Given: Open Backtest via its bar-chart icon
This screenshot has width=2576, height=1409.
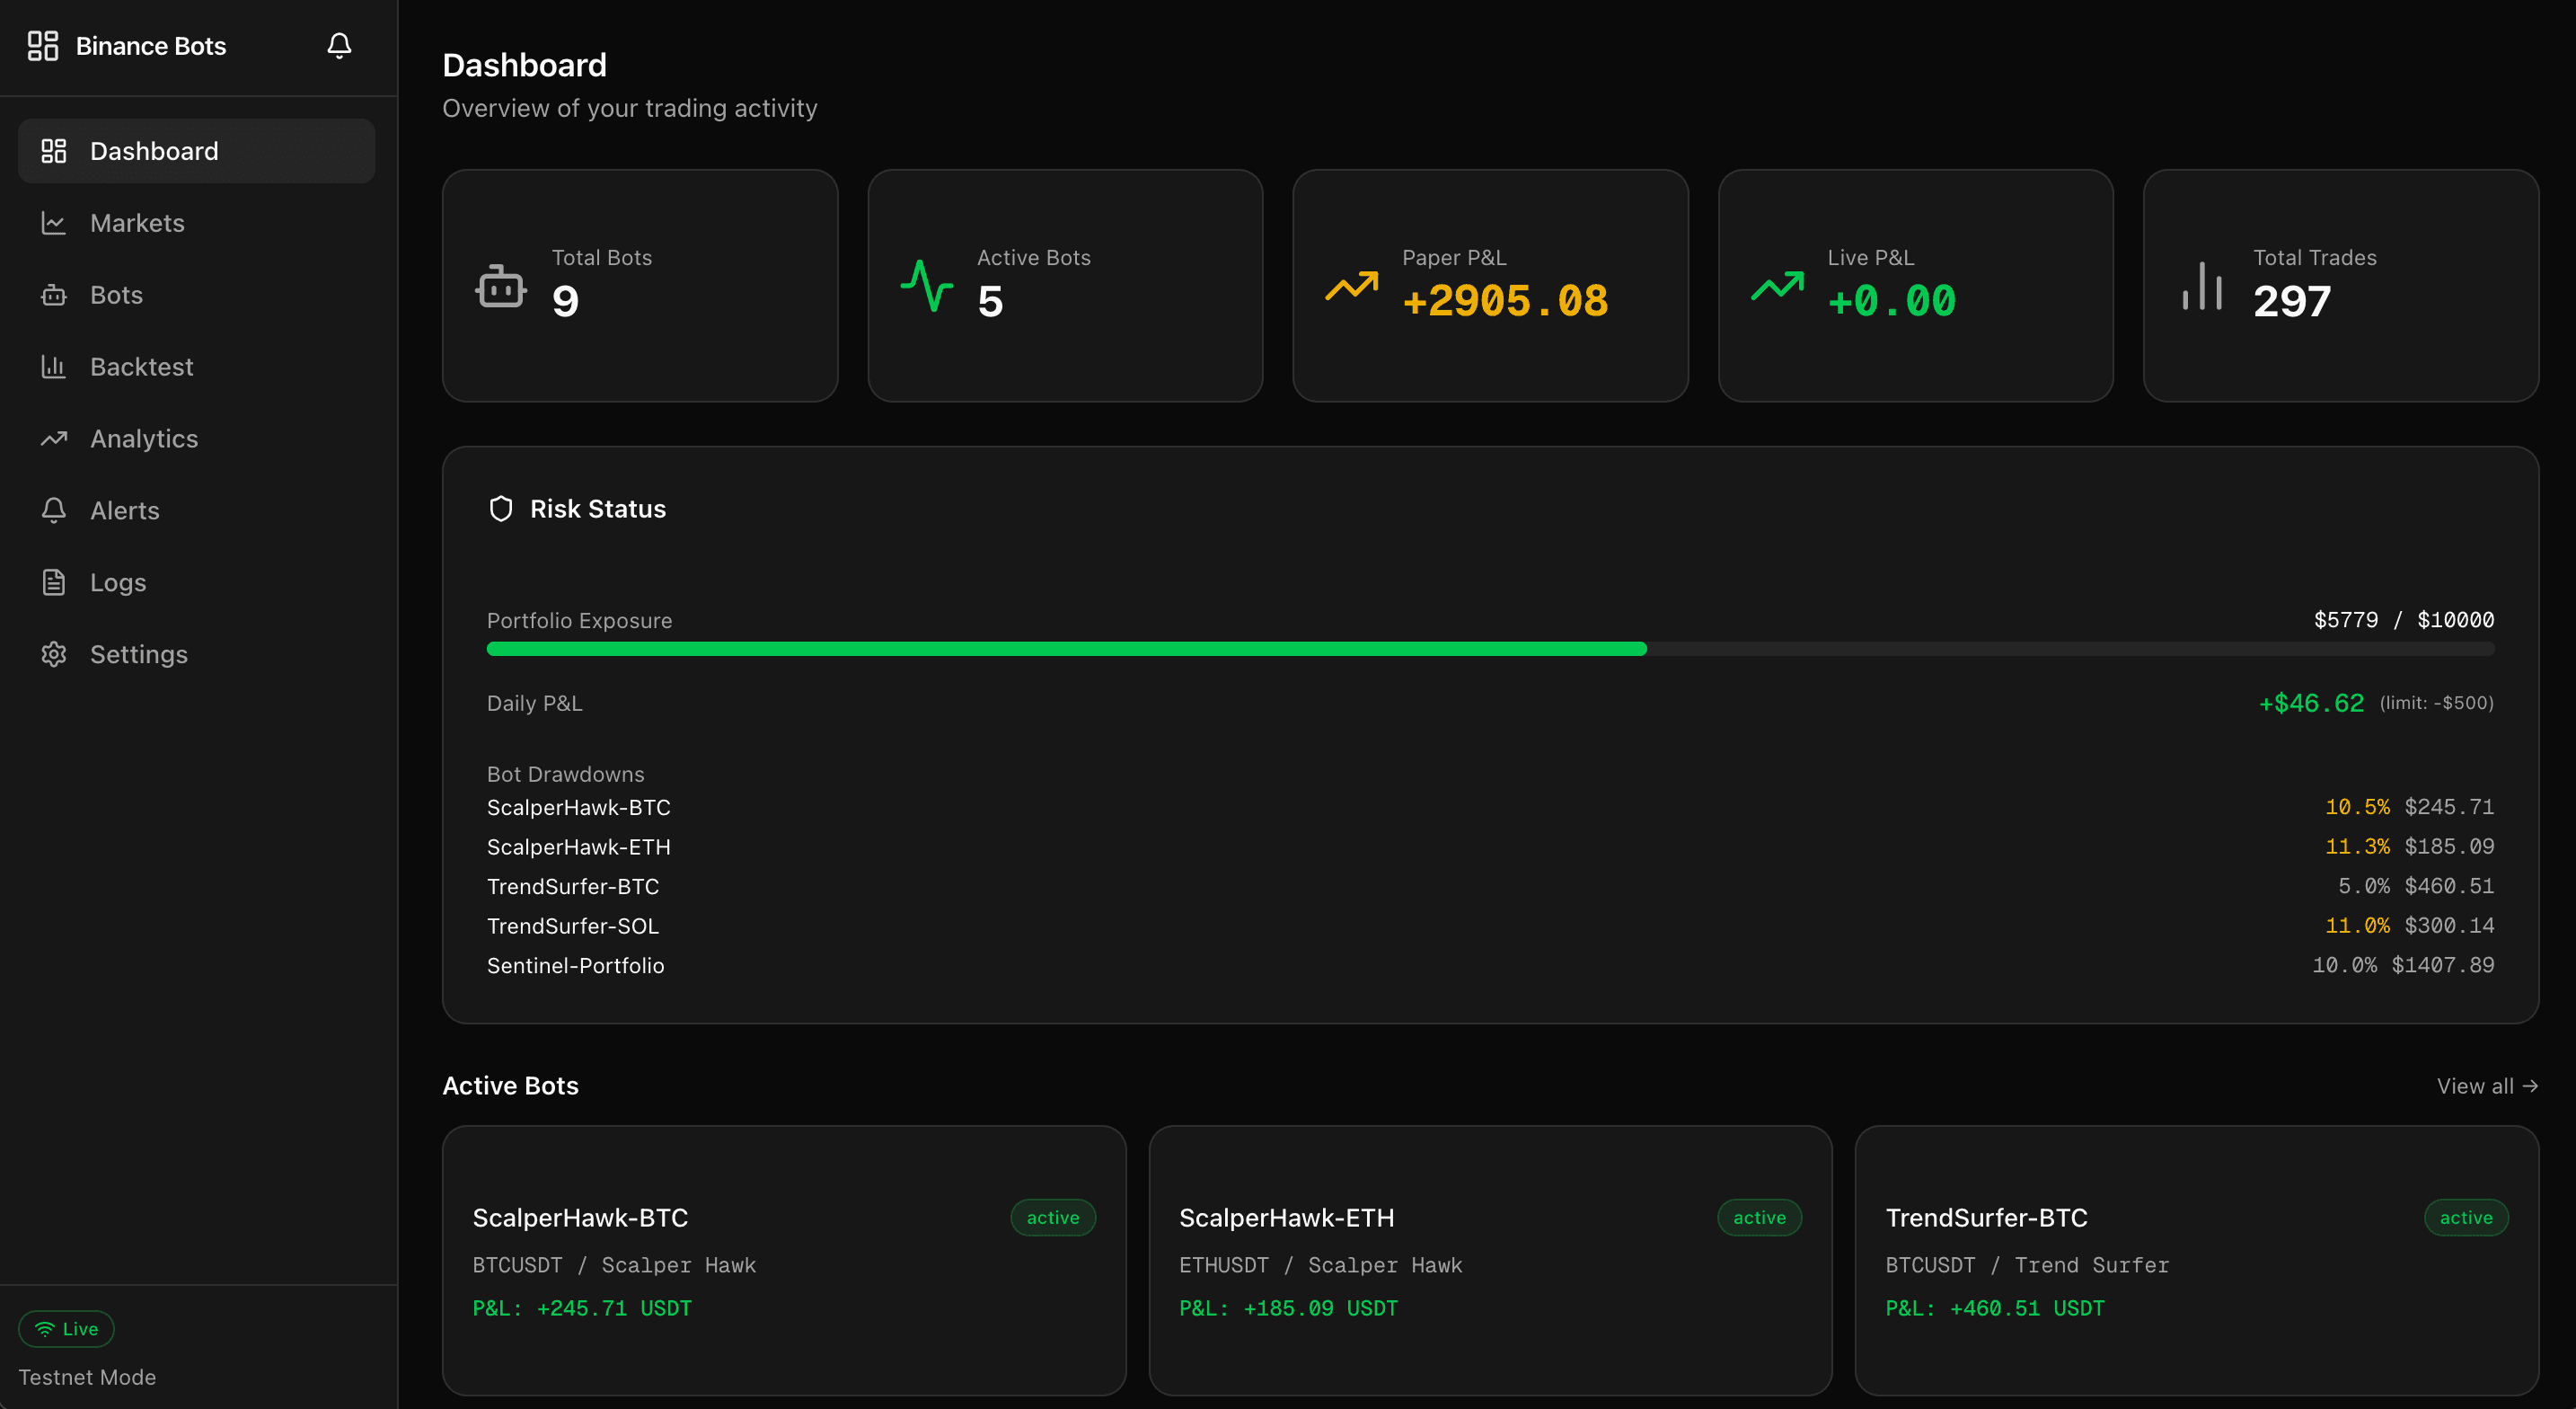Looking at the screenshot, I should click(x=54, y=367).
